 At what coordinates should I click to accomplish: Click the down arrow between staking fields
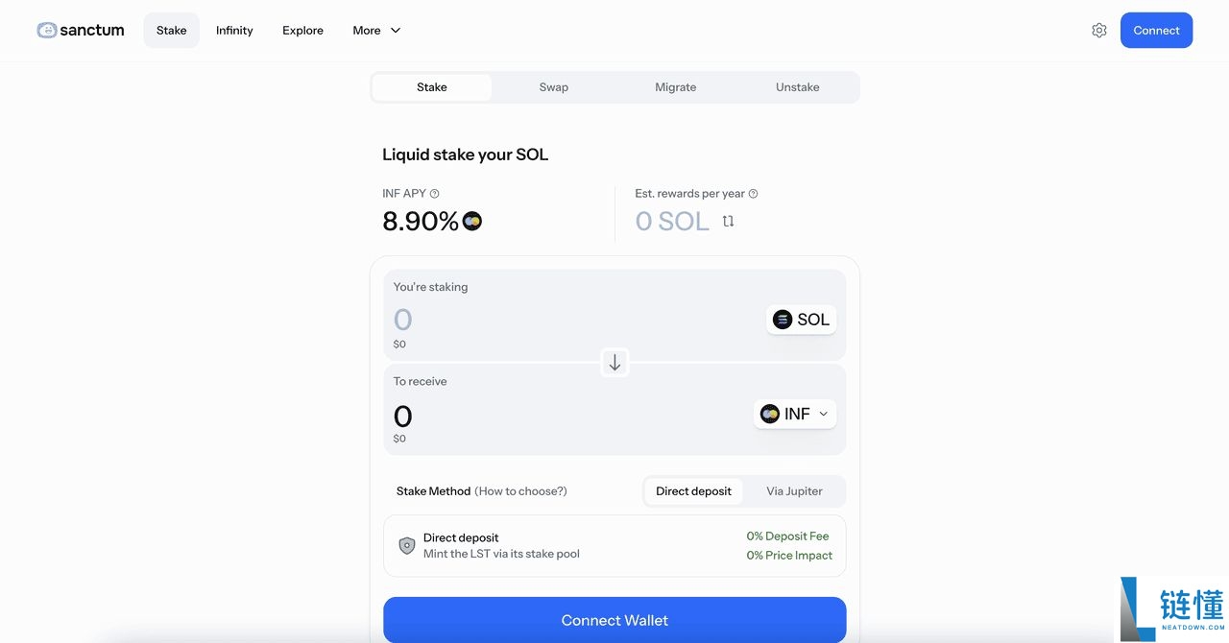click(x=614, y=363)
